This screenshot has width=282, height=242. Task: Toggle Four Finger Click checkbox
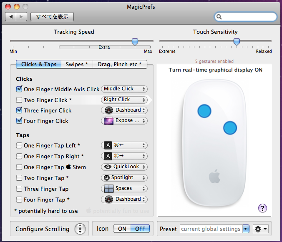point(19,120)
